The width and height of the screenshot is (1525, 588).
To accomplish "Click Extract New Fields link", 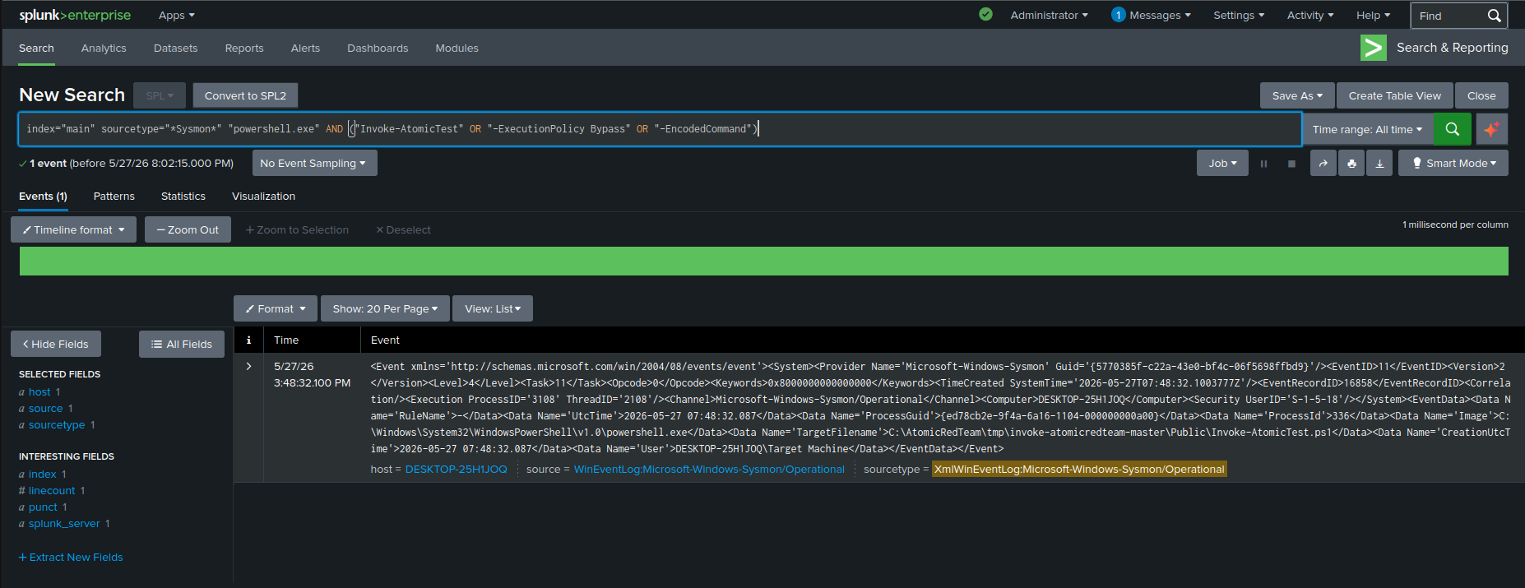I will click(71, 557).
